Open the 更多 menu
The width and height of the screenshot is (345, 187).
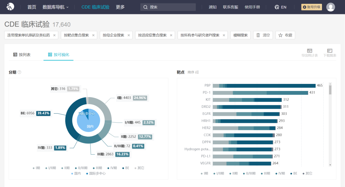pos(120,7)
